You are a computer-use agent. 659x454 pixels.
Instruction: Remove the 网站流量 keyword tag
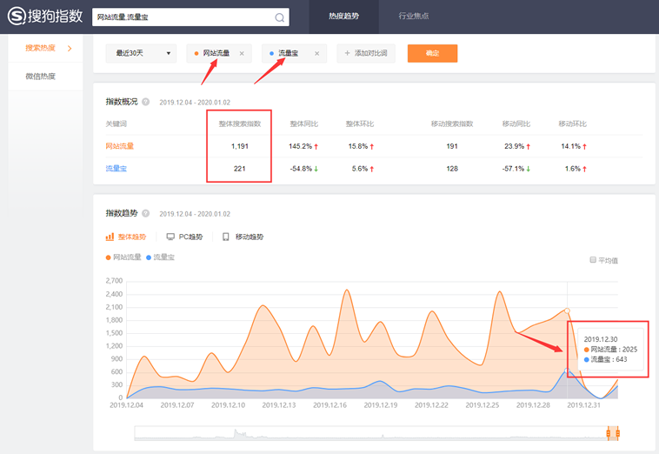coord(242,53)
